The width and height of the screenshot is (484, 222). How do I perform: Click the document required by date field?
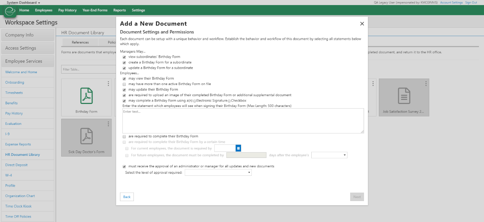(x=225, y=148)
